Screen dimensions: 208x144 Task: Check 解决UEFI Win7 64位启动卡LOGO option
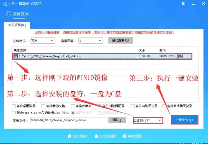tap(14, 113)
